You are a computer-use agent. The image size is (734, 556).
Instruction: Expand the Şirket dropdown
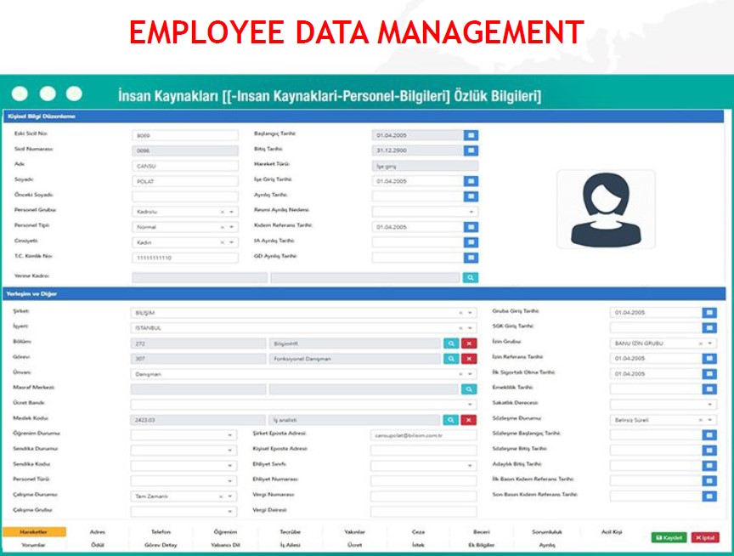coord(470,313)
